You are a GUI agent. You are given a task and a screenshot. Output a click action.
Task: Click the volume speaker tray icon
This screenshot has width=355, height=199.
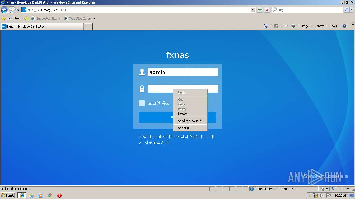click(322, 195)
